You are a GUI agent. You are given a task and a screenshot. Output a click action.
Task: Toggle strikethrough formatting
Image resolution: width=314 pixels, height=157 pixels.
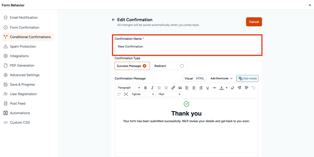point(214,88)
